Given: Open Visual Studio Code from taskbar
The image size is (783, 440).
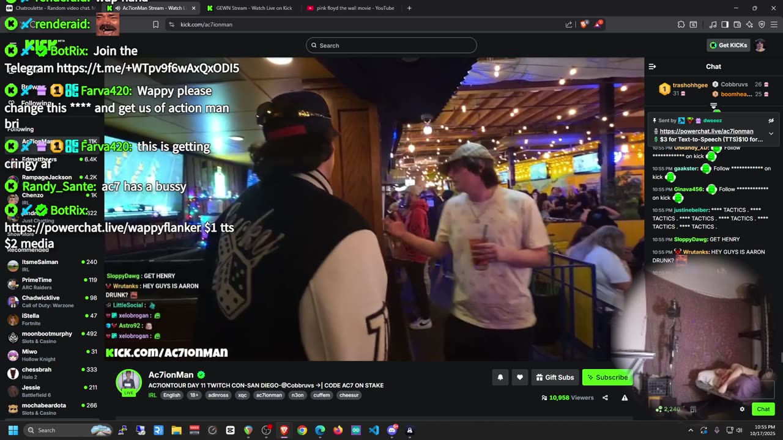Looking at the screenshot, I should [x=374, y=430].
